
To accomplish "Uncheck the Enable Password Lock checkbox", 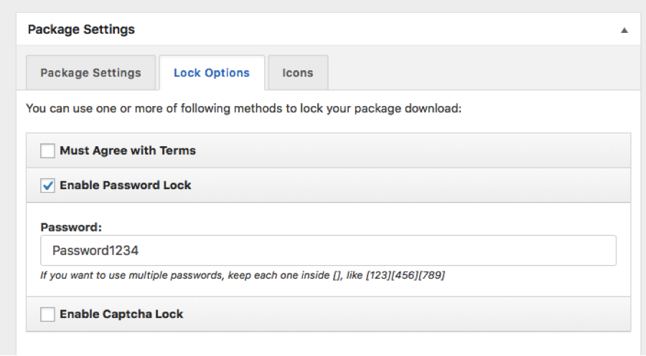I will tap(47, 185).
